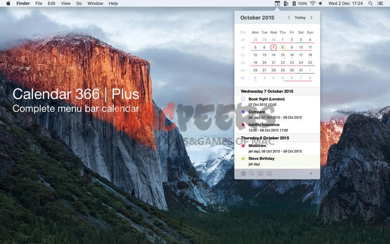Open Notification Center from menu bar
Viewport: 390px width, 244px height.
pos(380,3)
